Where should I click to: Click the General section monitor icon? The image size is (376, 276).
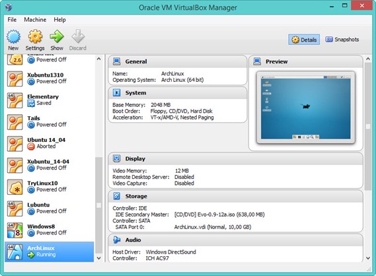tap(116, 61)
